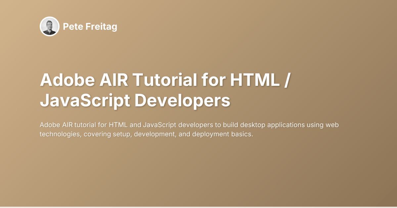This screenshot has width=397, height=208.
Task: Select the text JavaScript Developers in the title
Action: pos(136,101)
